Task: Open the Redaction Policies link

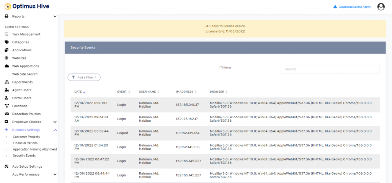Action: 27,114
